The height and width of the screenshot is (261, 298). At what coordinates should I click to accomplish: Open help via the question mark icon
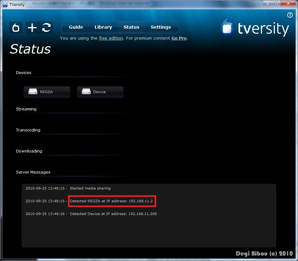point(290,15)
